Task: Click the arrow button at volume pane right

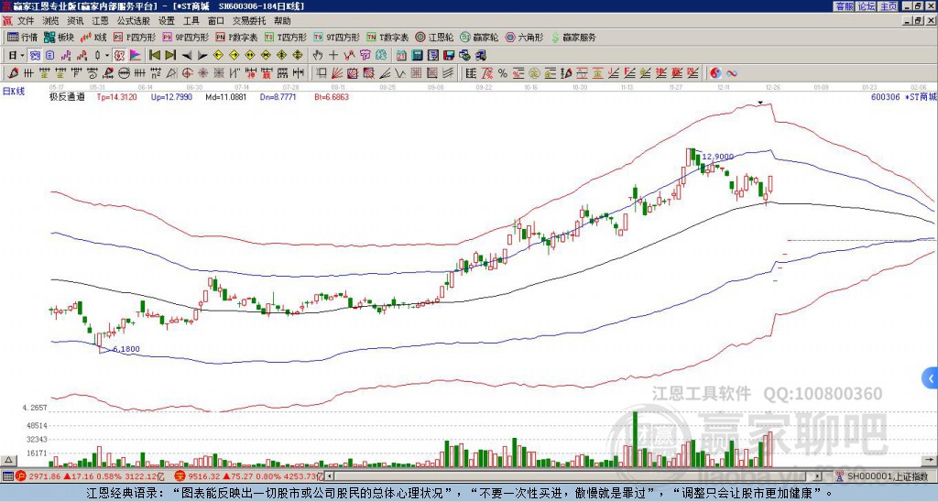Action: pos(930,460)
